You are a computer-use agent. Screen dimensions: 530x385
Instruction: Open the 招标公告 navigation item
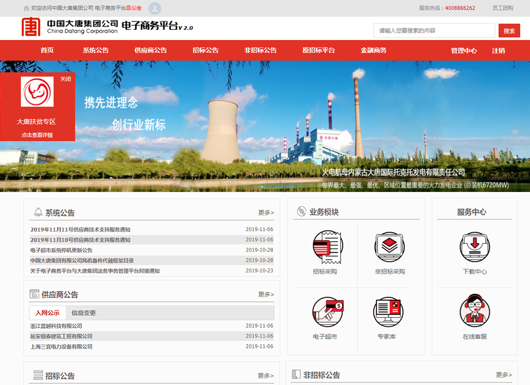click(x=206, y=51)
